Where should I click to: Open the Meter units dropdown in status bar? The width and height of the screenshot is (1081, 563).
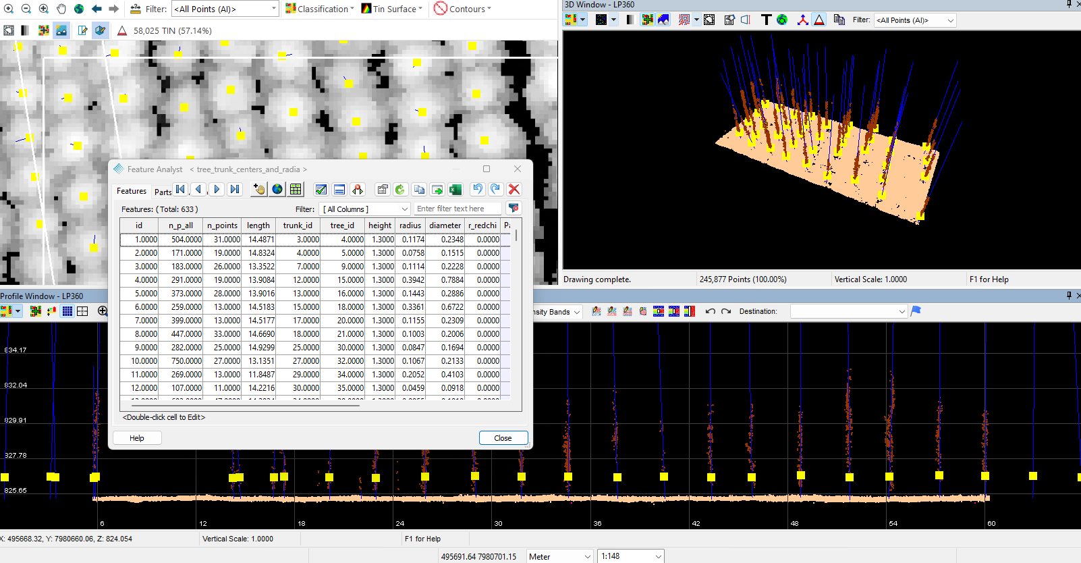click(560, 556)
